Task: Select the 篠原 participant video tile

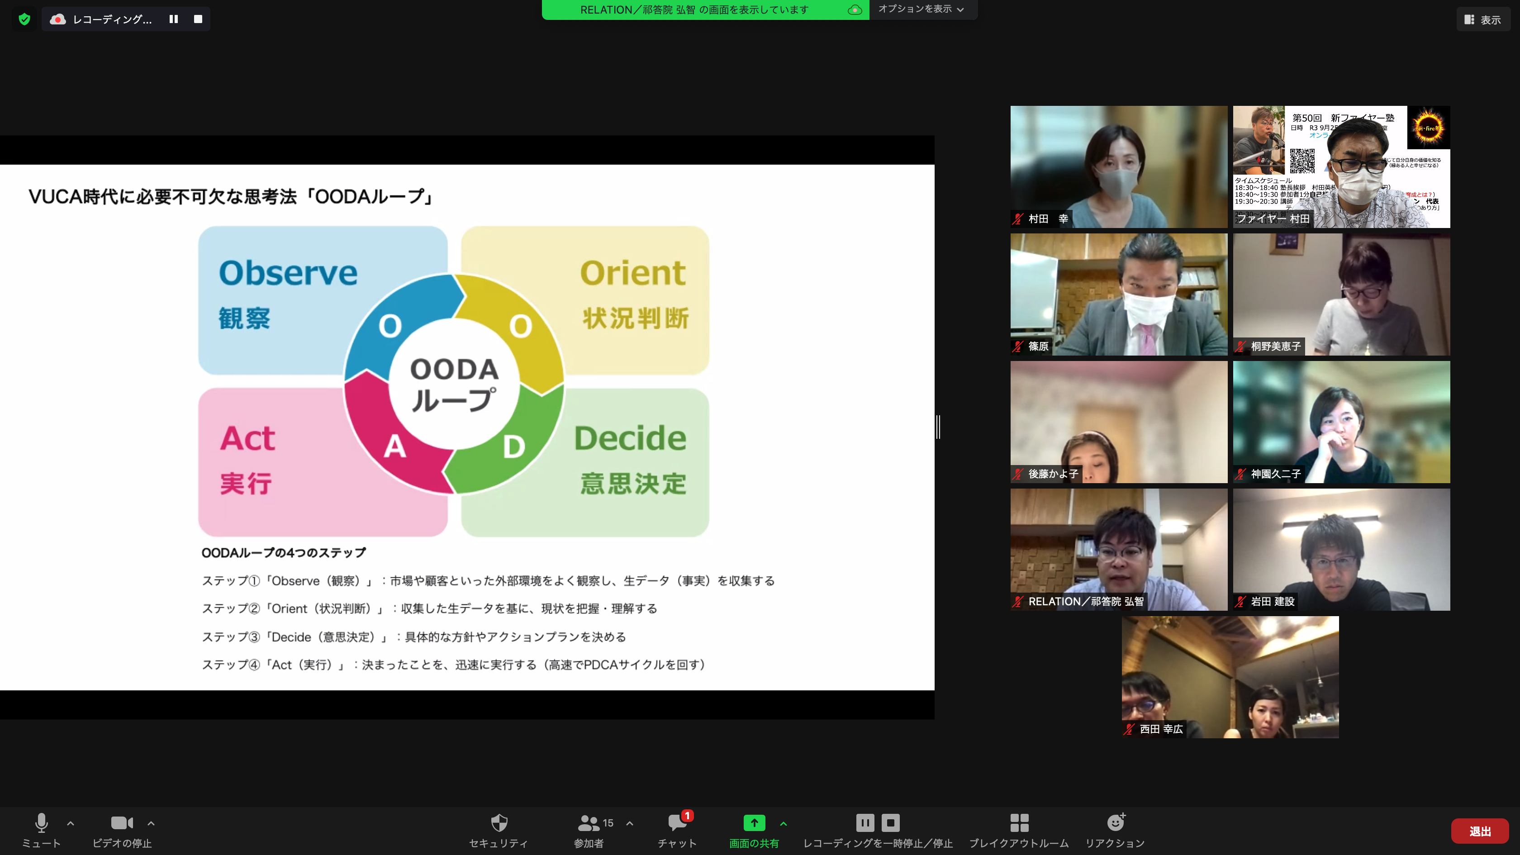Action: pyautogui.click(x=1118, y=294)
